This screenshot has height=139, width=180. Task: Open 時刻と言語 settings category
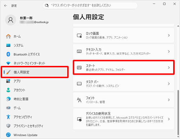coord(35,99)
